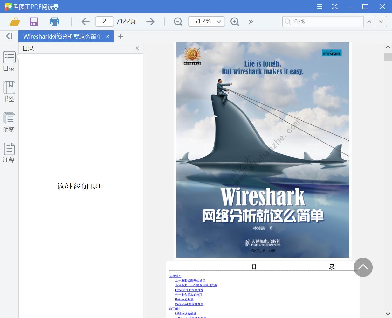This screenshot has width=392, height=318.
Task: Open the Excel文件的保存过程 link
Action: point(189,290)
